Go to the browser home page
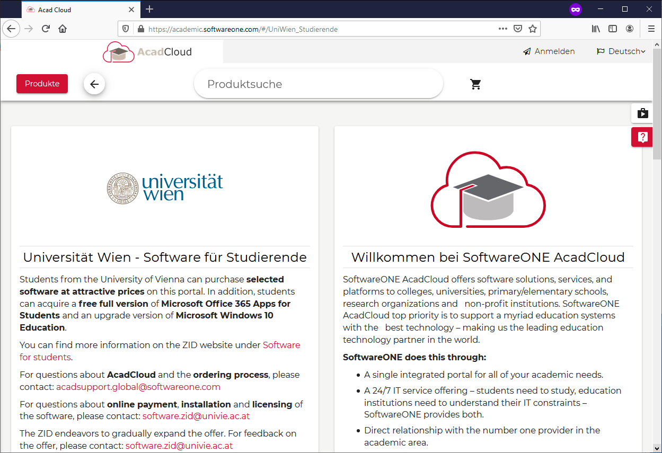Viewport: 662px width, 453px height. 63,29
